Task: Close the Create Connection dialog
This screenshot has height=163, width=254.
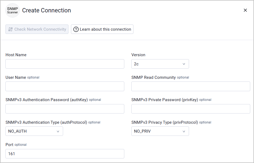Action: pos(245,10)
